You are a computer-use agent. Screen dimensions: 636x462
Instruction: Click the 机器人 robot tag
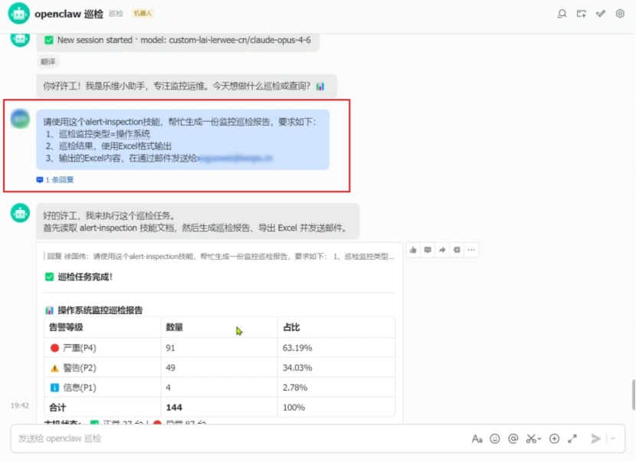coord(142,13)
